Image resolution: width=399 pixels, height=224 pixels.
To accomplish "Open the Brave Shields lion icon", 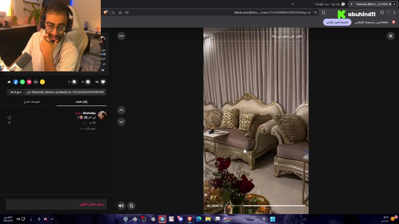I will [106, 12].
